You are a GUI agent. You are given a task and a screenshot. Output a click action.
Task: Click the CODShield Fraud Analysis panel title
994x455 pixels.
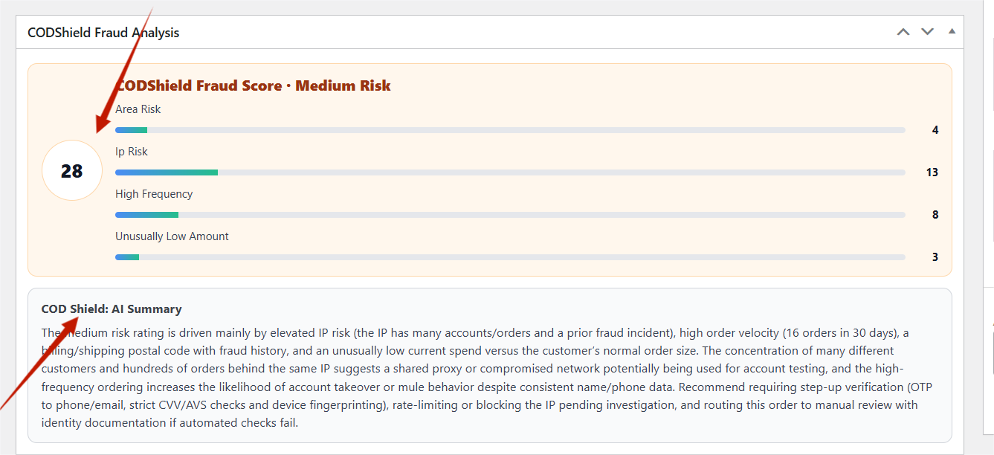103,33
